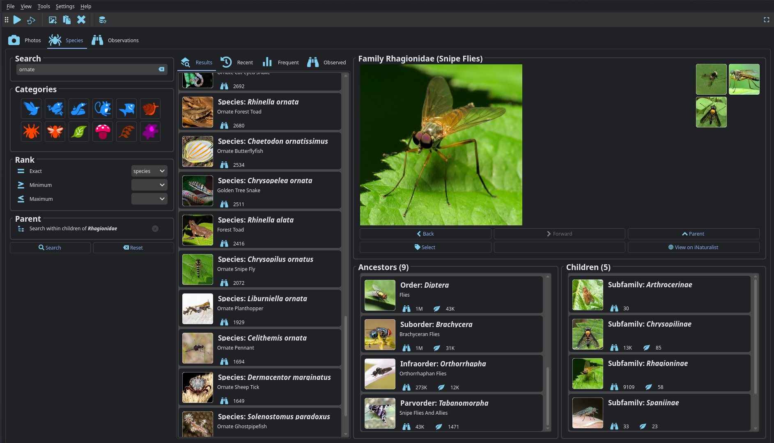This screenshot has width=774, height=443.
Task: Open the Subfamily Spaniinae child card
Action: coord(659,412)
